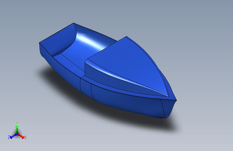
Task: Select the hull side surface below the deck
Action: (x=126, y=103)
